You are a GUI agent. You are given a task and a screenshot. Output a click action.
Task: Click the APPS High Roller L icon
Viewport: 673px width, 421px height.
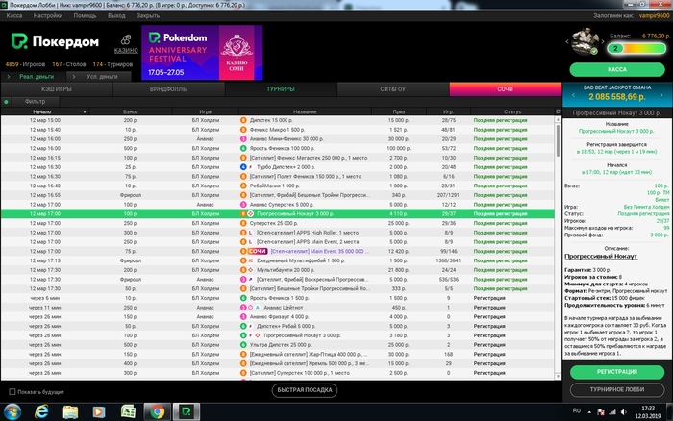[251, 233]
